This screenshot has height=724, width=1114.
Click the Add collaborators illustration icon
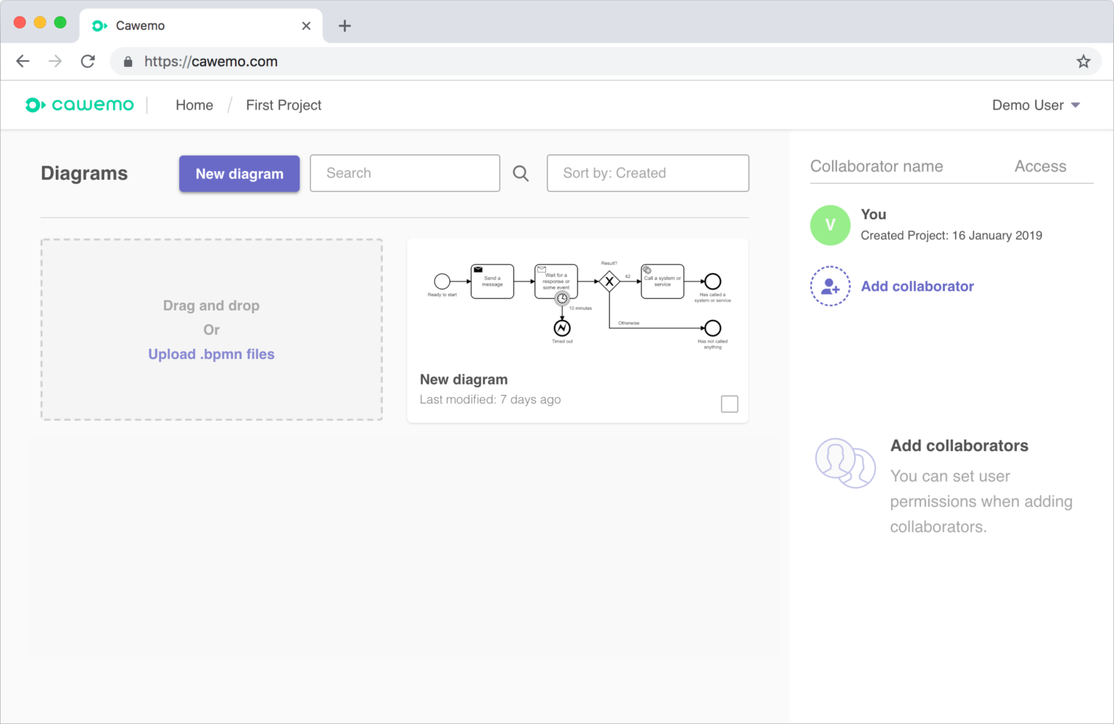click(x=846, y=464)
